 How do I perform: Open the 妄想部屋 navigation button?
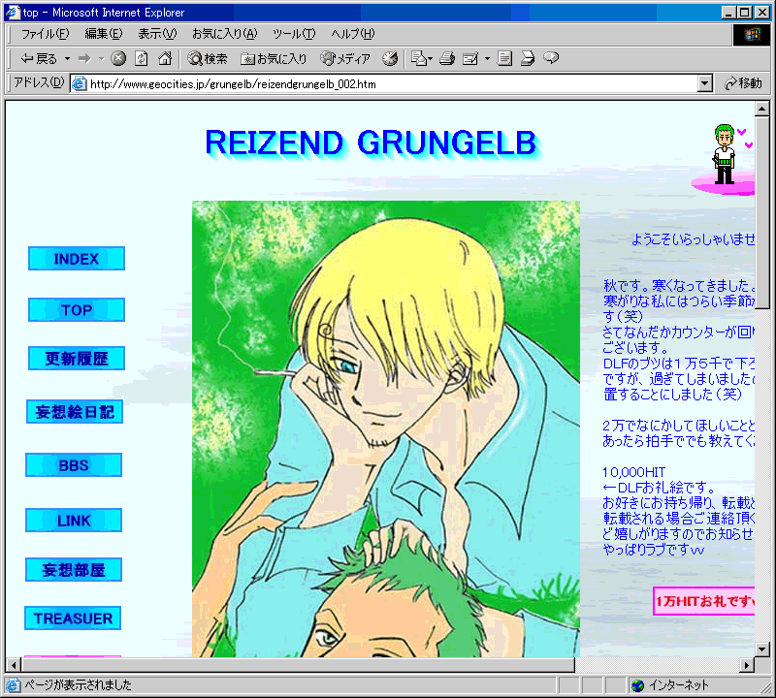click(x=74, y=570)
